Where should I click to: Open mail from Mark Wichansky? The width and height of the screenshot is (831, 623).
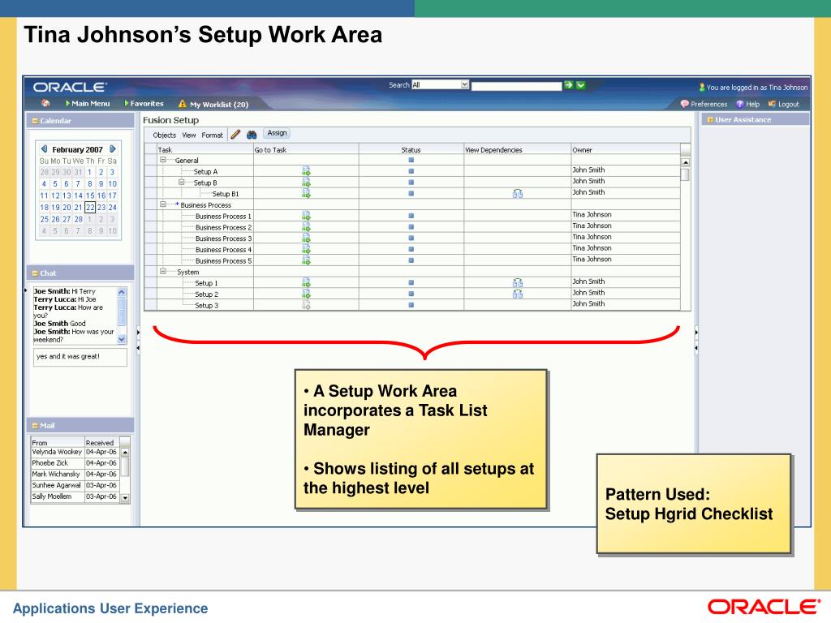pyautogui.click(x=75, y=474)
